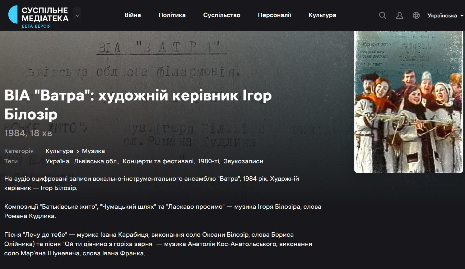Image resolution: width=465 pixels, height=269 pixels.
Task: Filter by Львівська обл. tag
Action: tap(96, 161)
